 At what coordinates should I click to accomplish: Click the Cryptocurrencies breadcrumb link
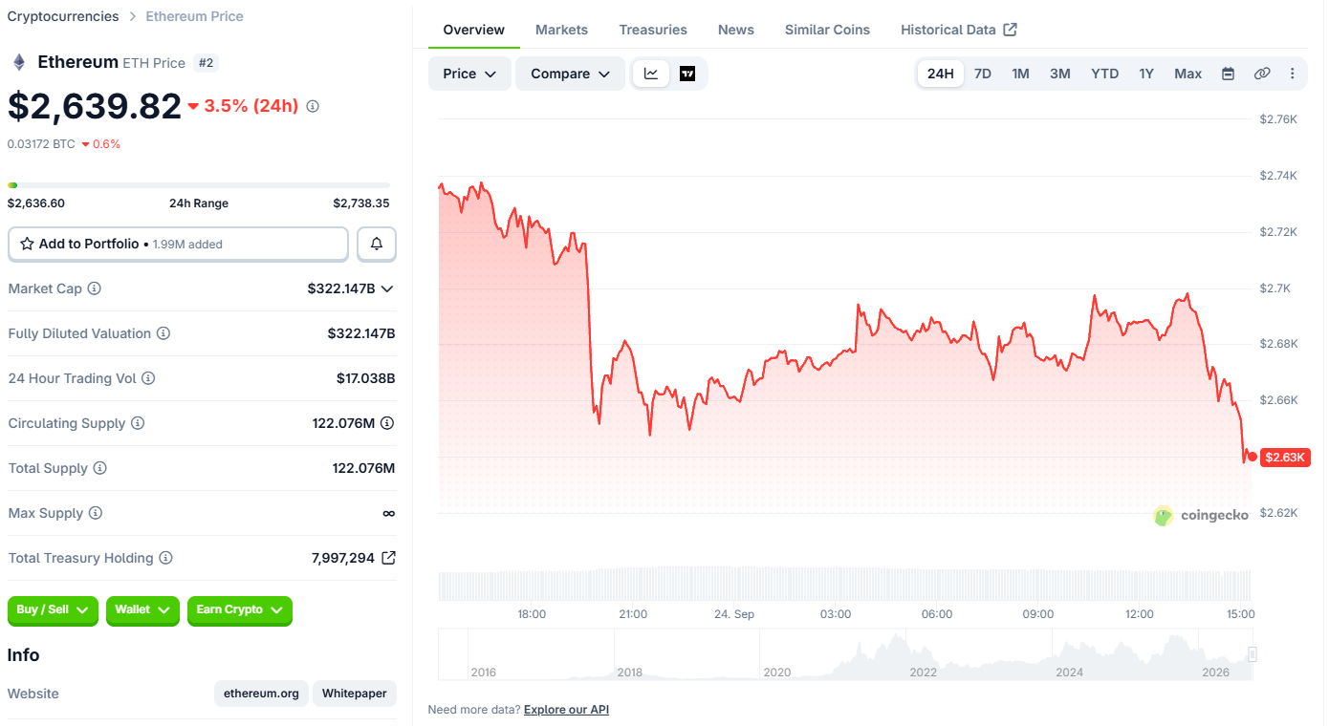click(x=63, y=16)
